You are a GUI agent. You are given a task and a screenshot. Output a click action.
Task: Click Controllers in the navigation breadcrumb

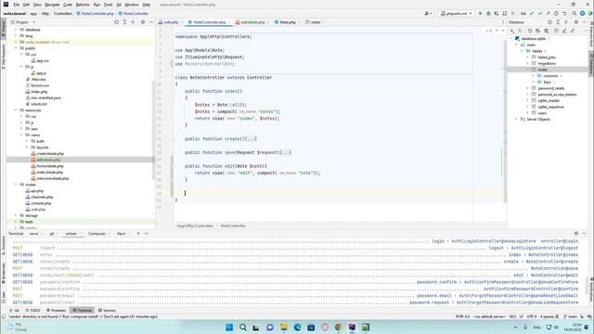[x=63, y=13]
